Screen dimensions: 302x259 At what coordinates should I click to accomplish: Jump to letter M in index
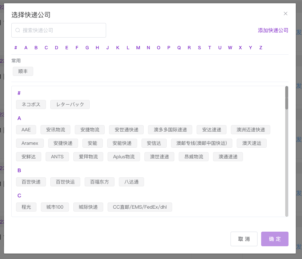click(x=138, y=47)
